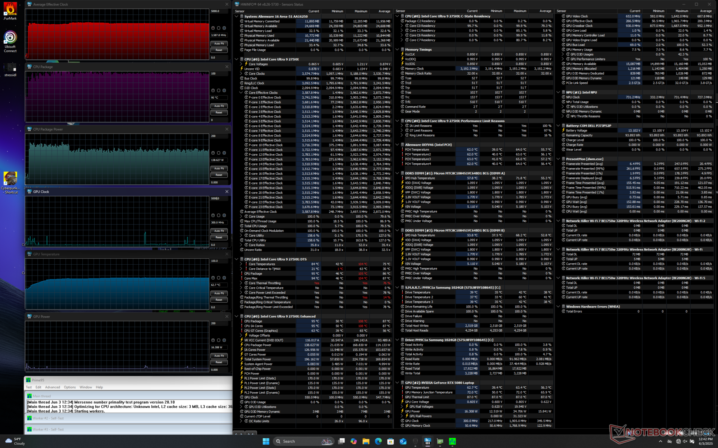Click middle square toggle in GPU Temperature graph
718x448 pixels.
point(219,278)
